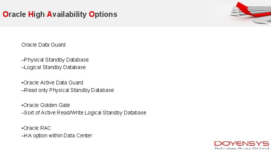This screenshot has height=152, width=271.
Task: Click 'Read only Physical Standby Database' text
Action: pyautogui.click(x=69, y=90)
